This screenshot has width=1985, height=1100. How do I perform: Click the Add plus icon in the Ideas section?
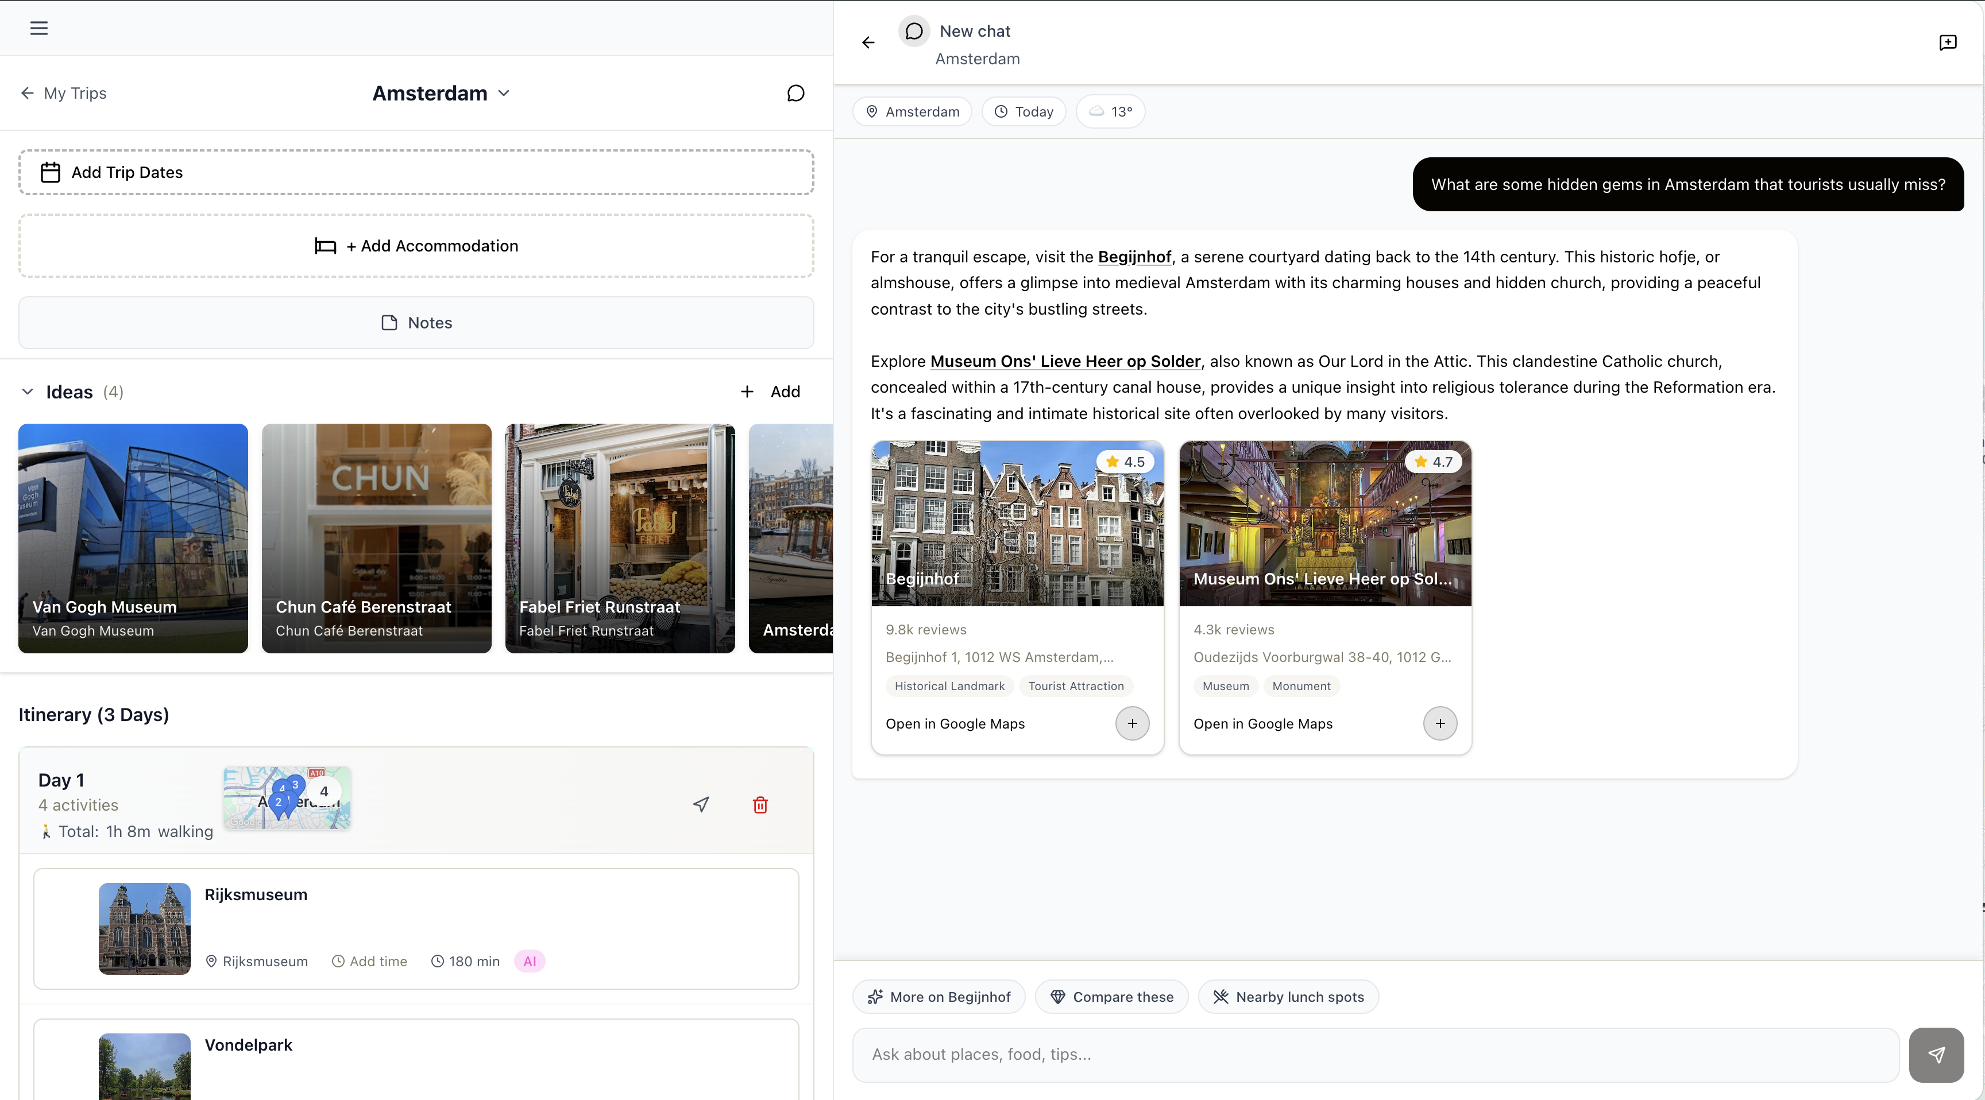pos(746,392)
